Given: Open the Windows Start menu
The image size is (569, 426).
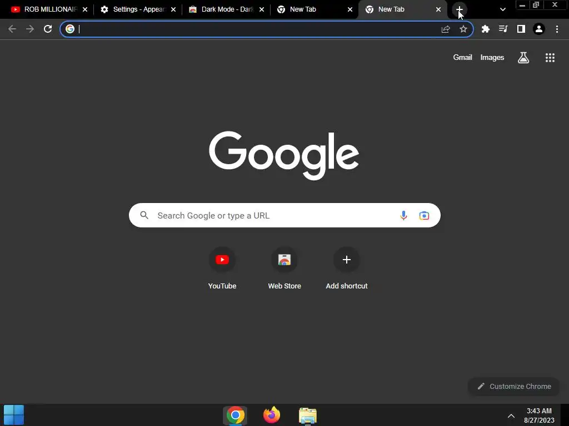Looking at the screenshot, I should coord(14,415).
